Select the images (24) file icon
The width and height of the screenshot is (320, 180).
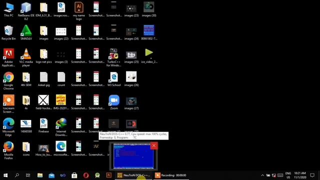(x=131, y=32)
